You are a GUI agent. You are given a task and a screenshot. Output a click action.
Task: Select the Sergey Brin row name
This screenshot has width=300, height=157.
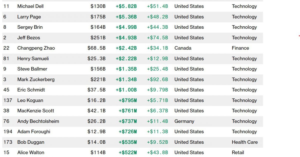pos(30,27)
